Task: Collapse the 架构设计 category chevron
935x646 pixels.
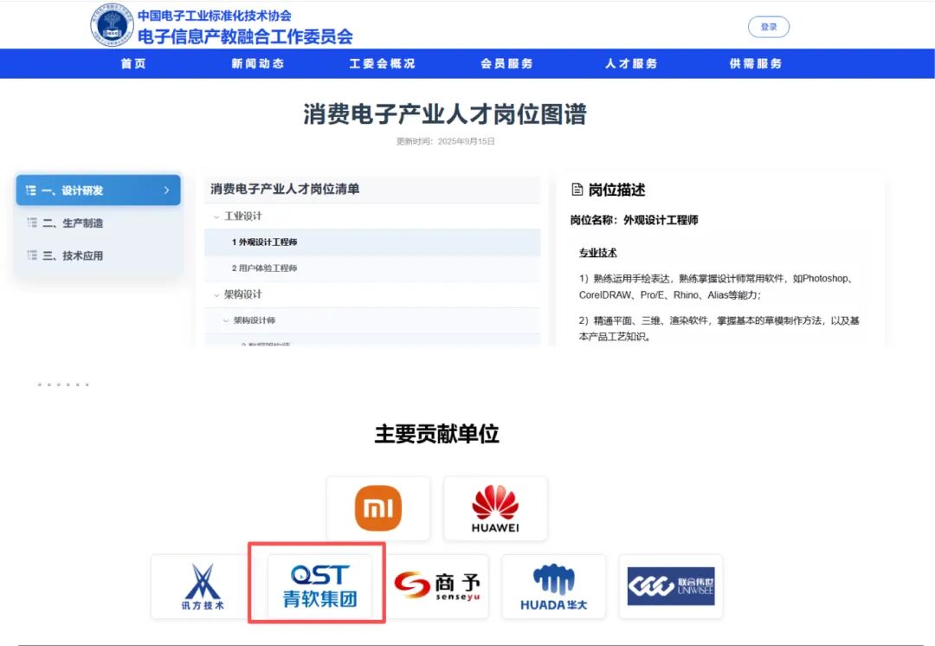Action: (x=217, y=294)
